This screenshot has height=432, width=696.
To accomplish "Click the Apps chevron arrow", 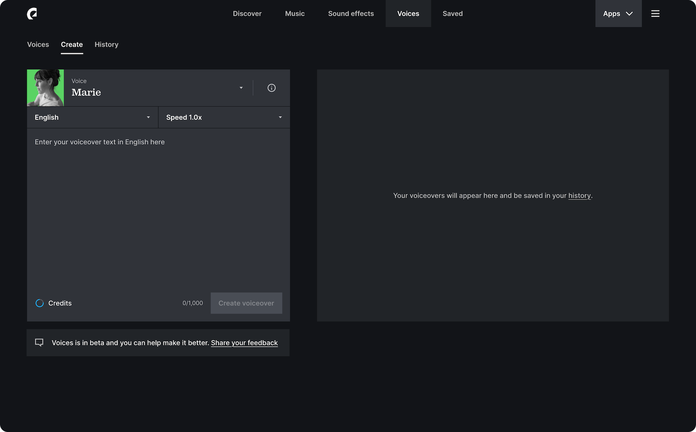I will (x=629, y=14).
